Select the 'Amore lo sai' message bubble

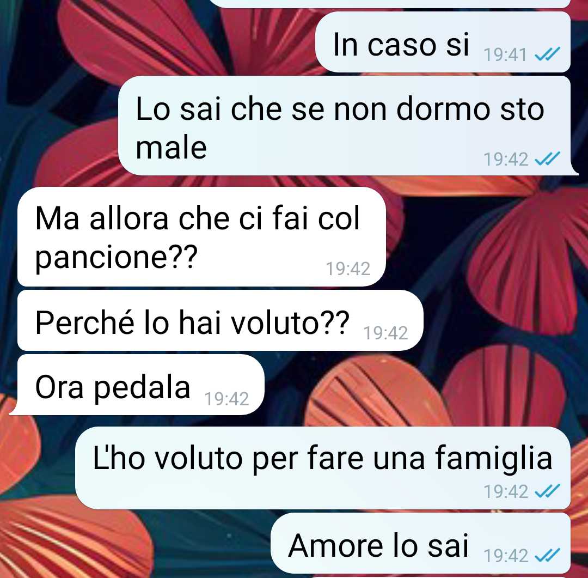[x=420, y=543]
